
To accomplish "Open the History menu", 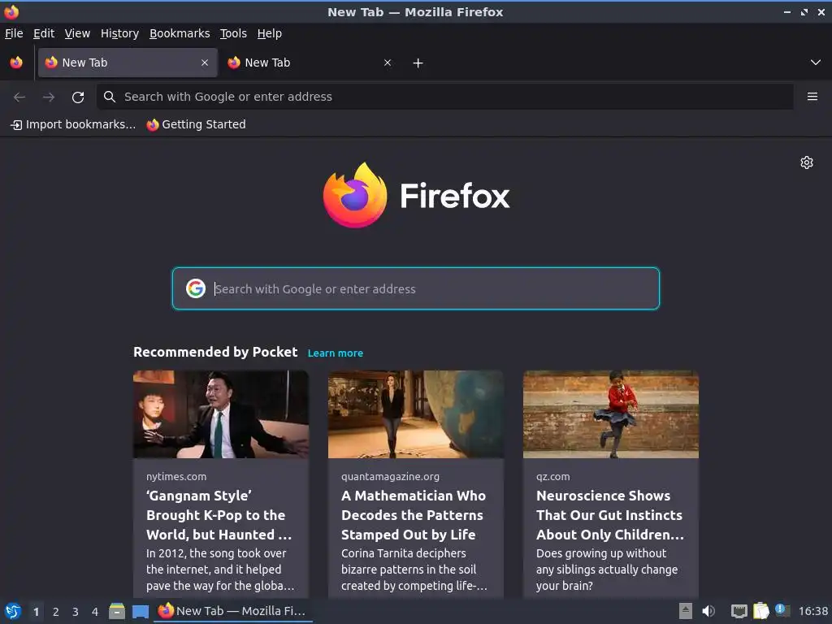I will [119, 33].
